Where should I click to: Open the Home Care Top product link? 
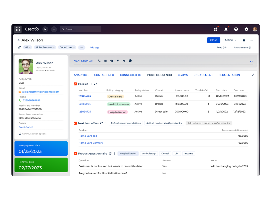click(88, 136)
